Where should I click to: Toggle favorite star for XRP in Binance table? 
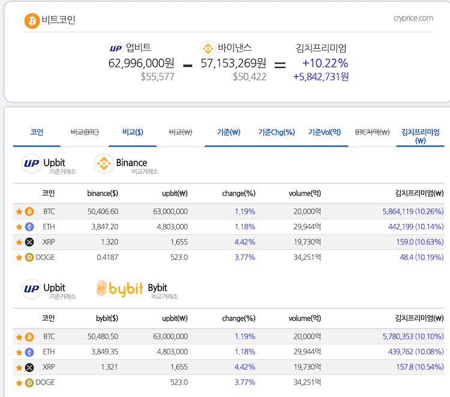[x=19, y=242]
